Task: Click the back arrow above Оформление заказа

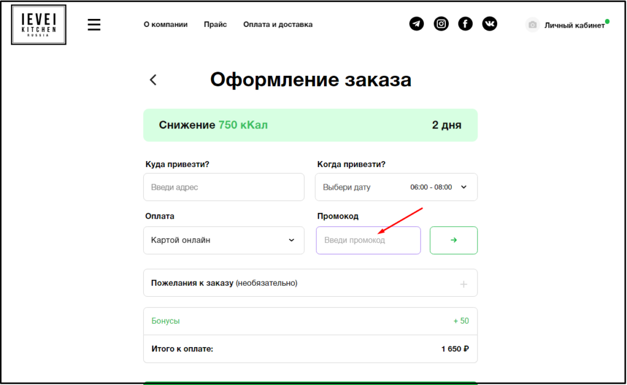Action: click(x=152, y=80)
